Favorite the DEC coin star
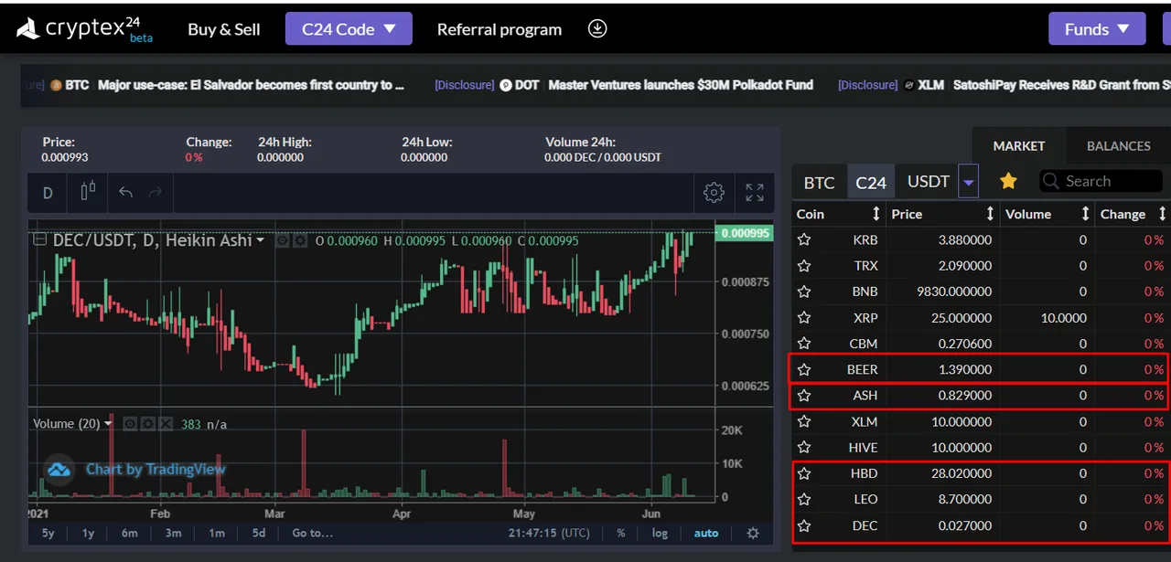This screenshot has width=1171, height=562. (804, 526)
